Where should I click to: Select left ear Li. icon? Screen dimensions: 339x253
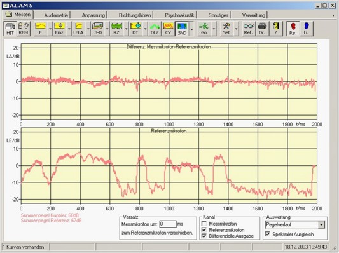306,29
